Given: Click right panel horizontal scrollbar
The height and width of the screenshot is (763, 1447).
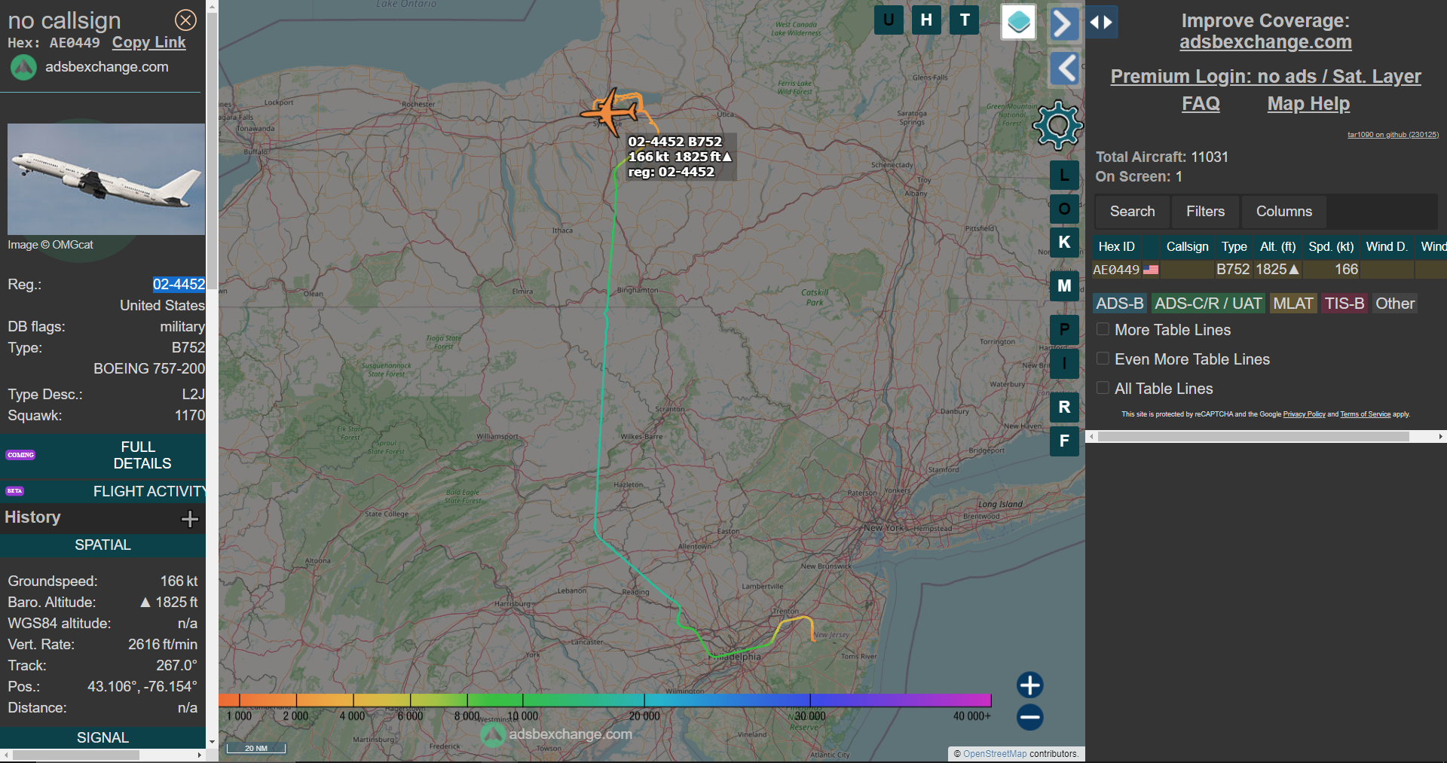Looking at the screenshot, I should pos(1253,436).
